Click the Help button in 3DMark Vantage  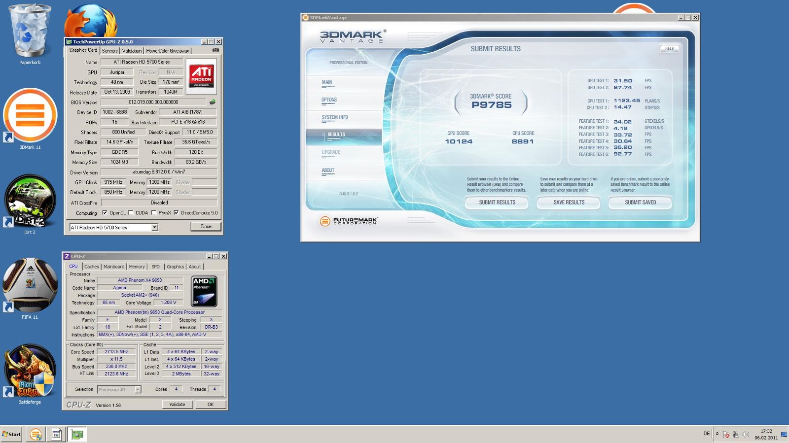point(669,49)
